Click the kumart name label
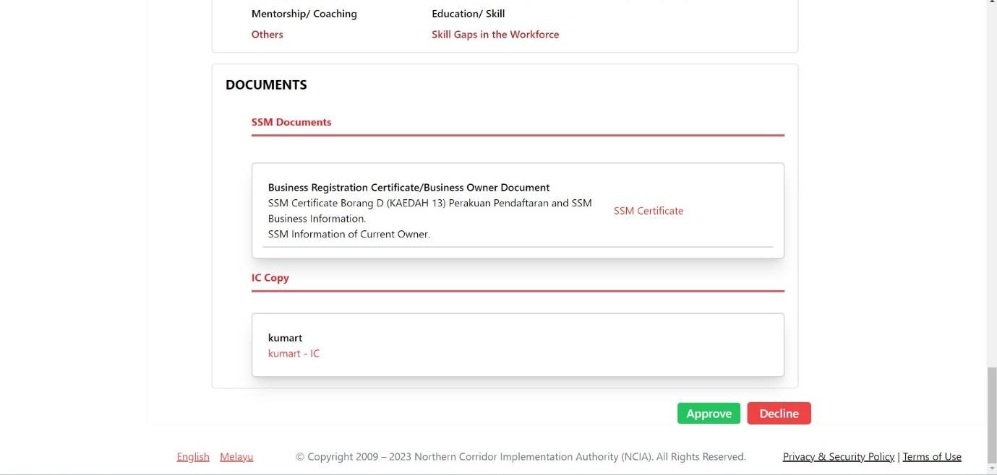Image resolution: width=997 pixels, height=475 pixels. pos(285,338)
